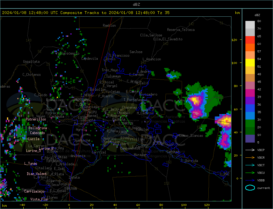Screen dimensions: 273x209
Task: Pick the bright yellow band in dBZ scale
Action: pos(250,63)
